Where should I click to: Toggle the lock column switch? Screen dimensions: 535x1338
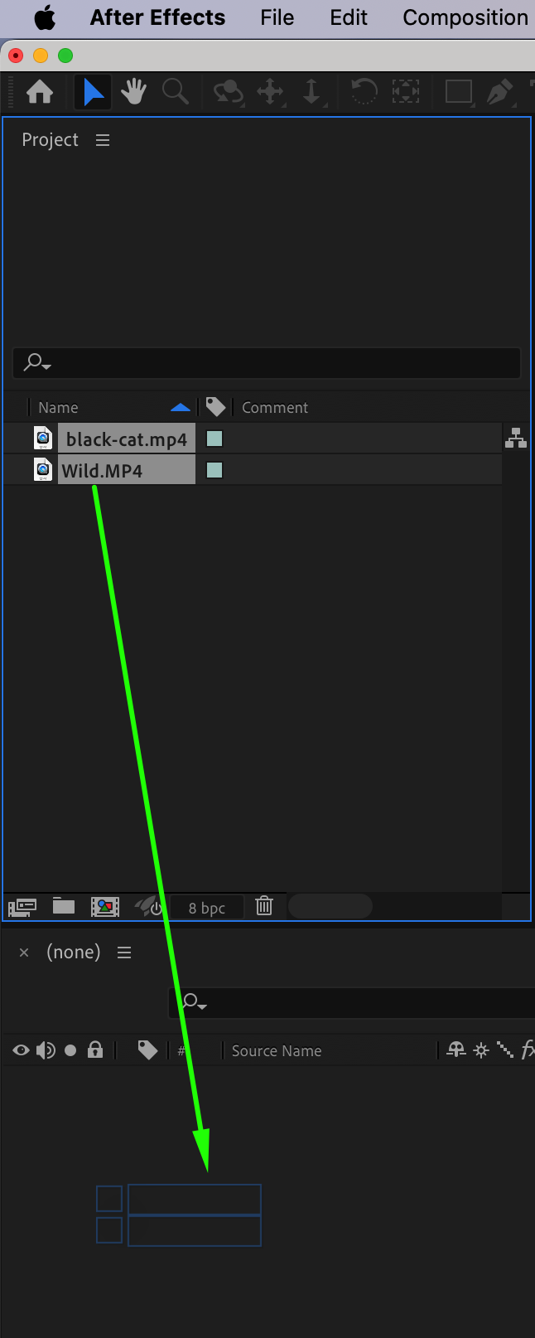click(x=95, y=1050)
